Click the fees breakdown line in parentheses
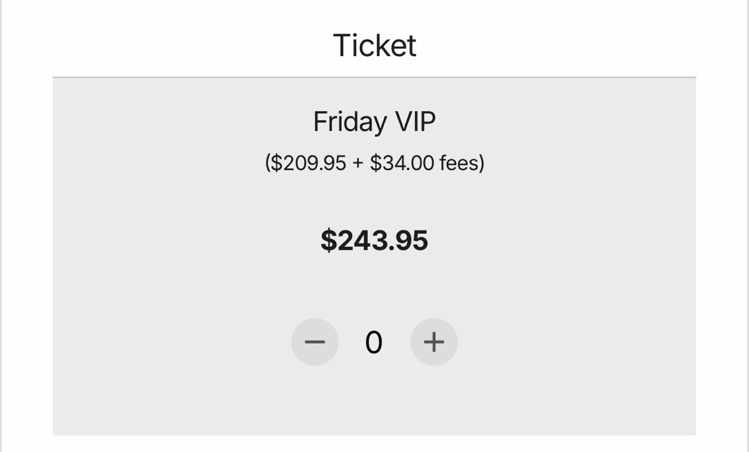Viewport: 749px width, 452px height. click(374, 163)
